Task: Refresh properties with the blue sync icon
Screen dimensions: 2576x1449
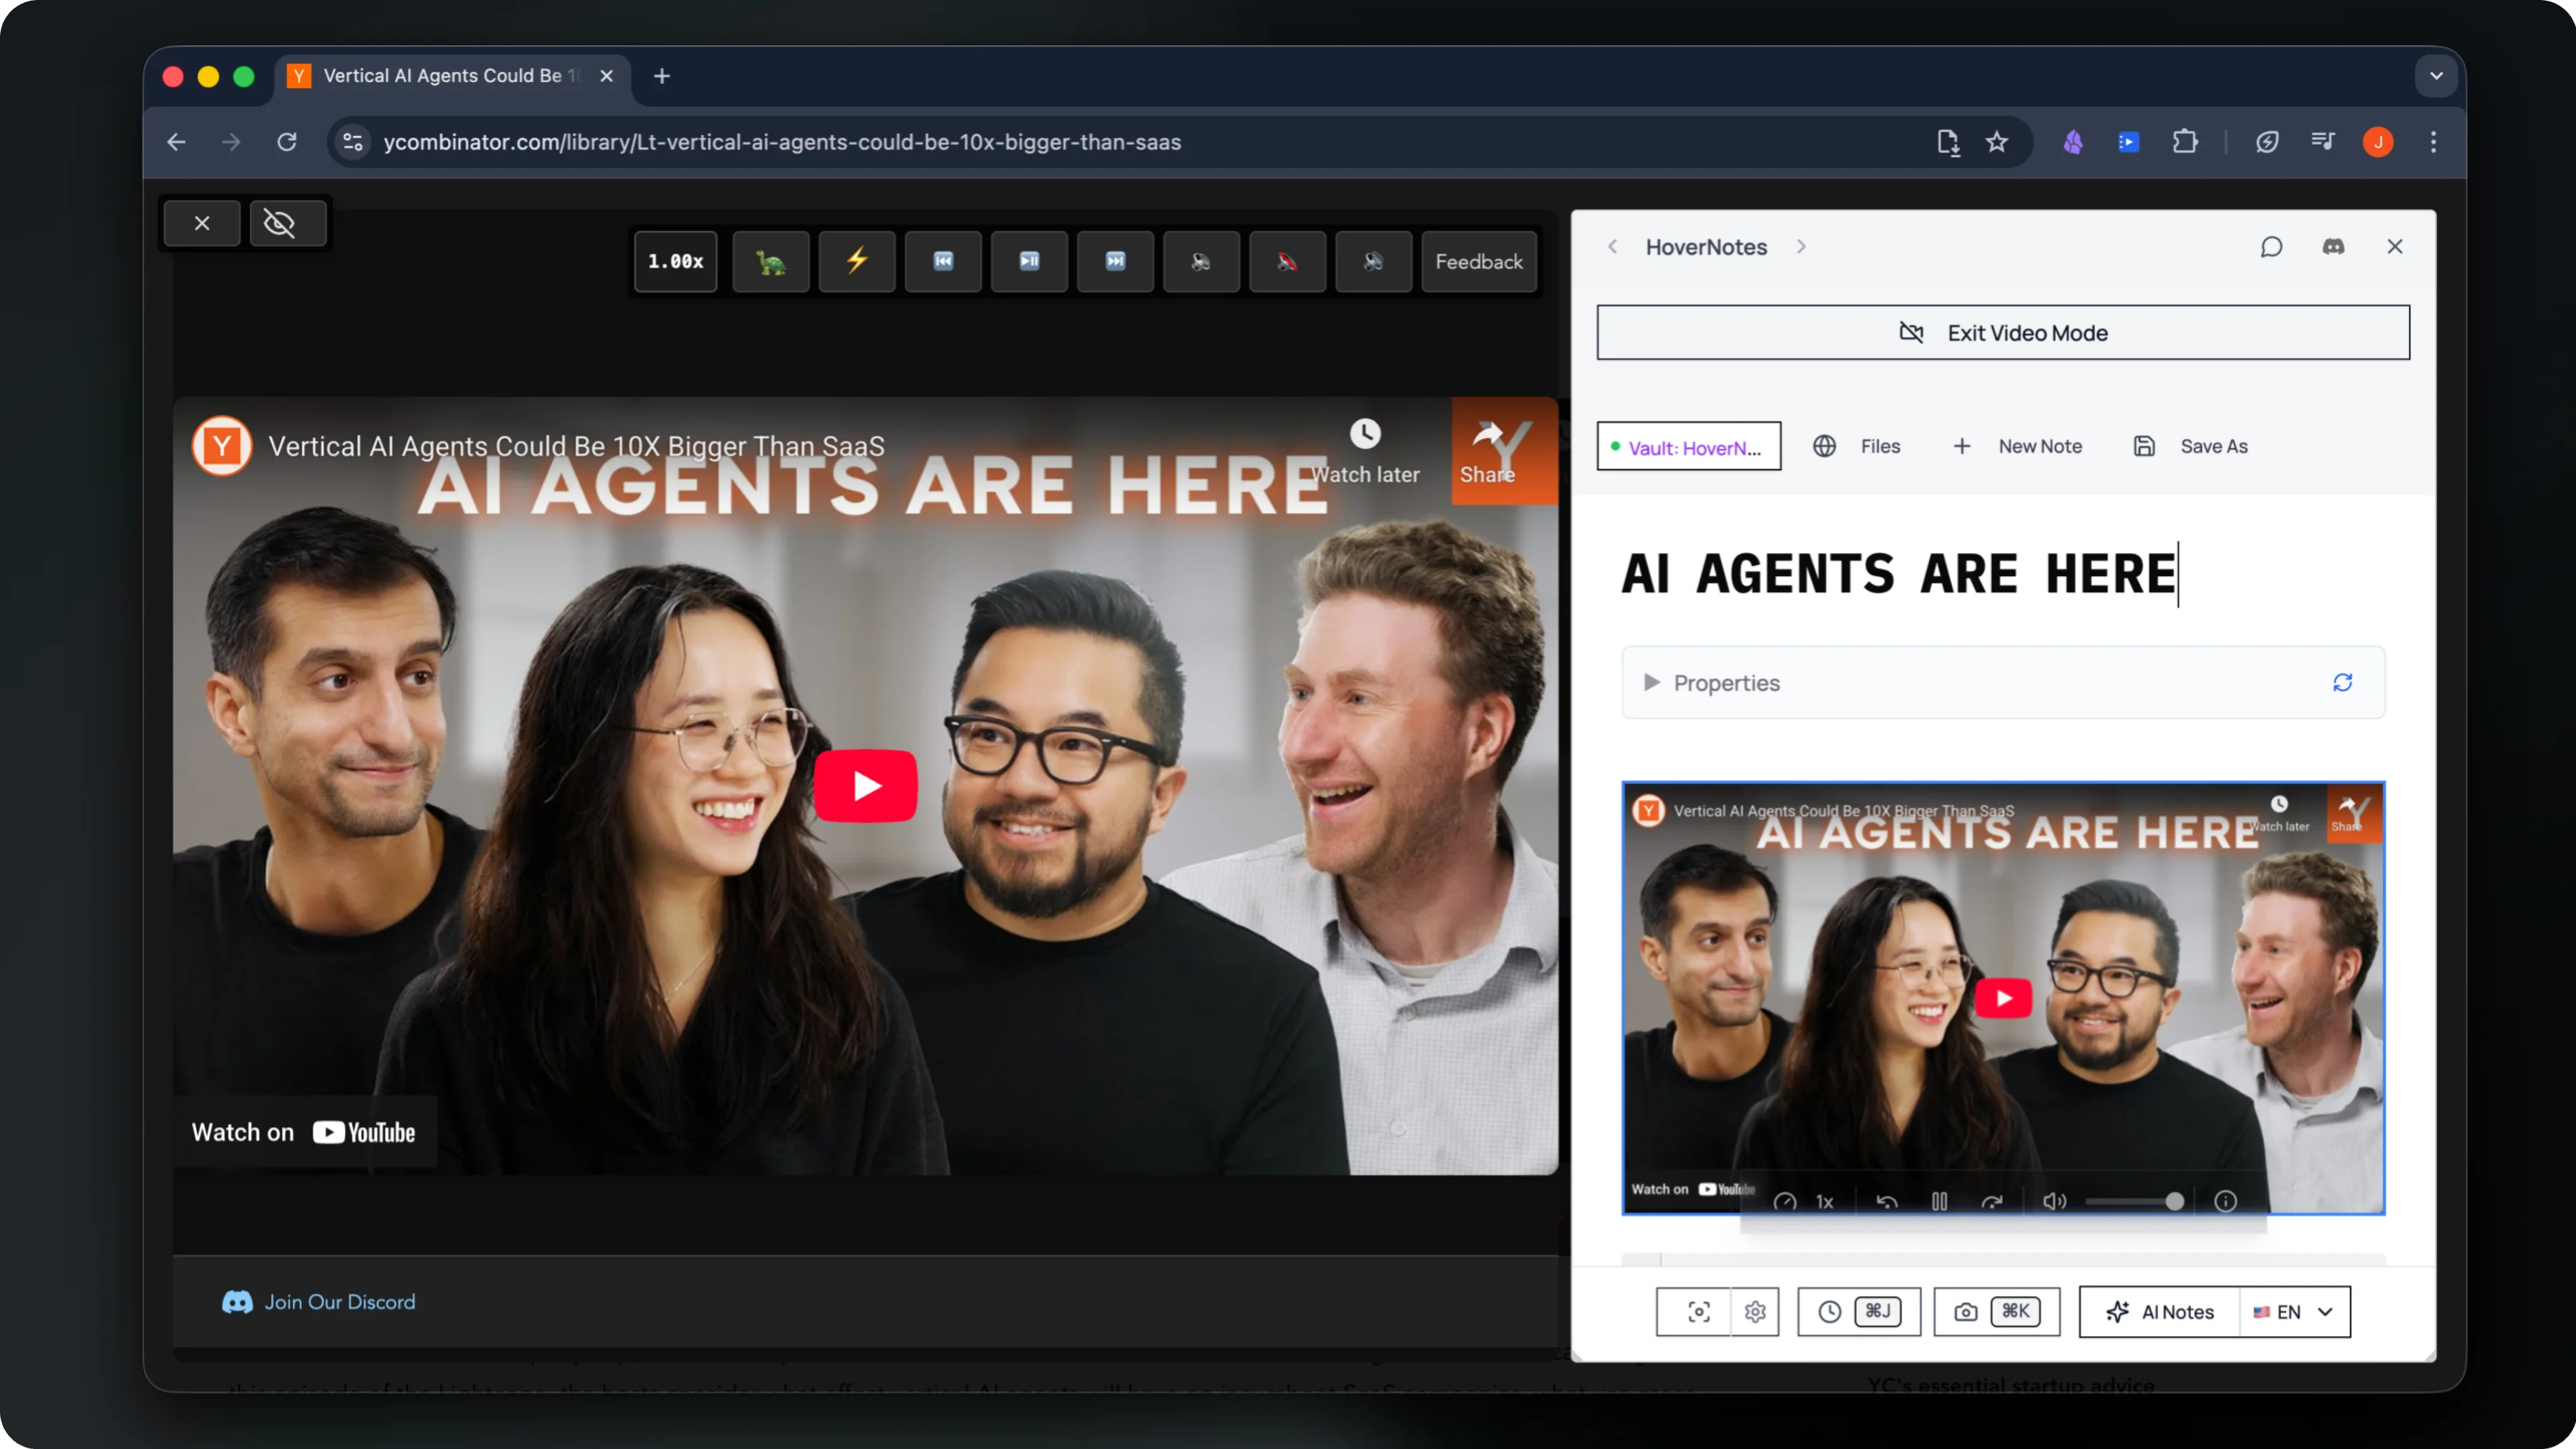Action: pos(2342,682)
